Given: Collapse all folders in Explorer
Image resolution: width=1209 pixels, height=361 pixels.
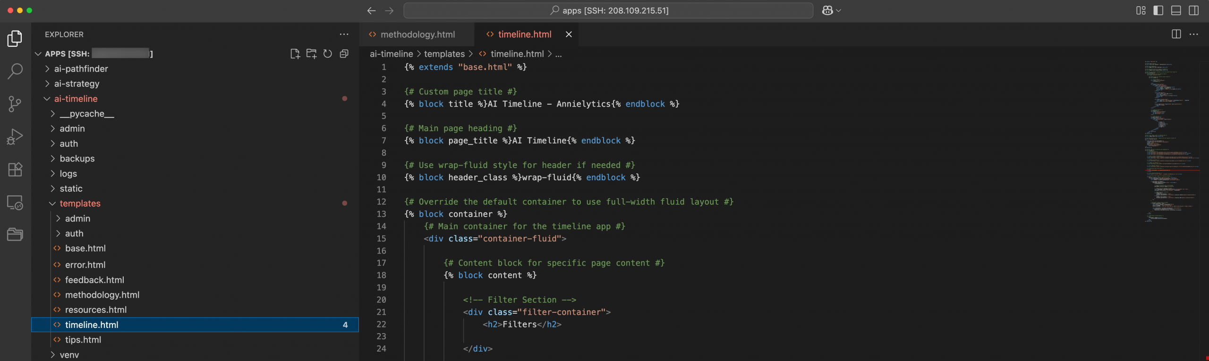Looking at the screenshot, I should [344, 54].
